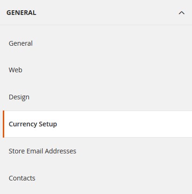
Task: Hide the GENERAL submenu with the caret icon
Action: point(182,13)
